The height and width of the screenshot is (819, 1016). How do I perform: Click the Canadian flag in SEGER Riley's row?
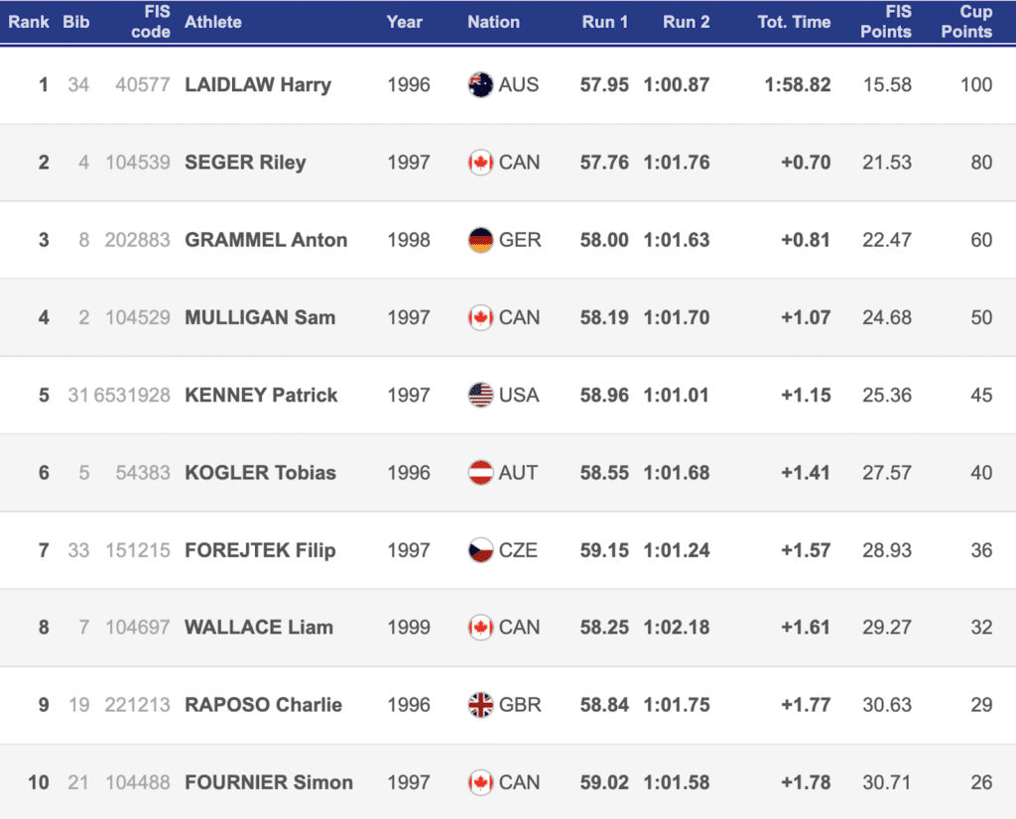click(x=480, y=163)
